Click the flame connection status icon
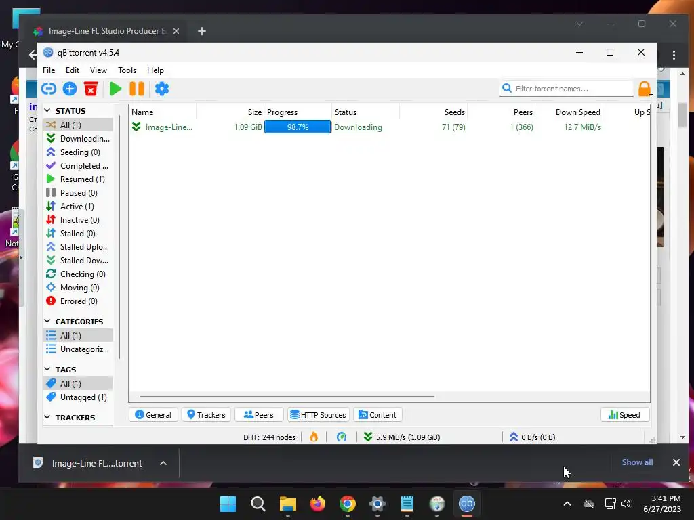This screenshot has width=694, height=520. pyautogui.click(x=314, y=437)
